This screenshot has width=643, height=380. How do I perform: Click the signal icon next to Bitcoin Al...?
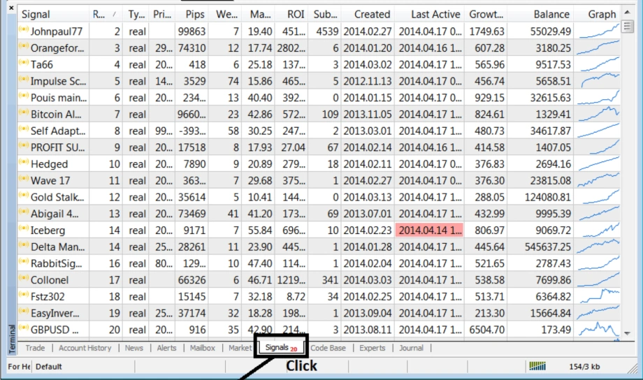(24, 114)
